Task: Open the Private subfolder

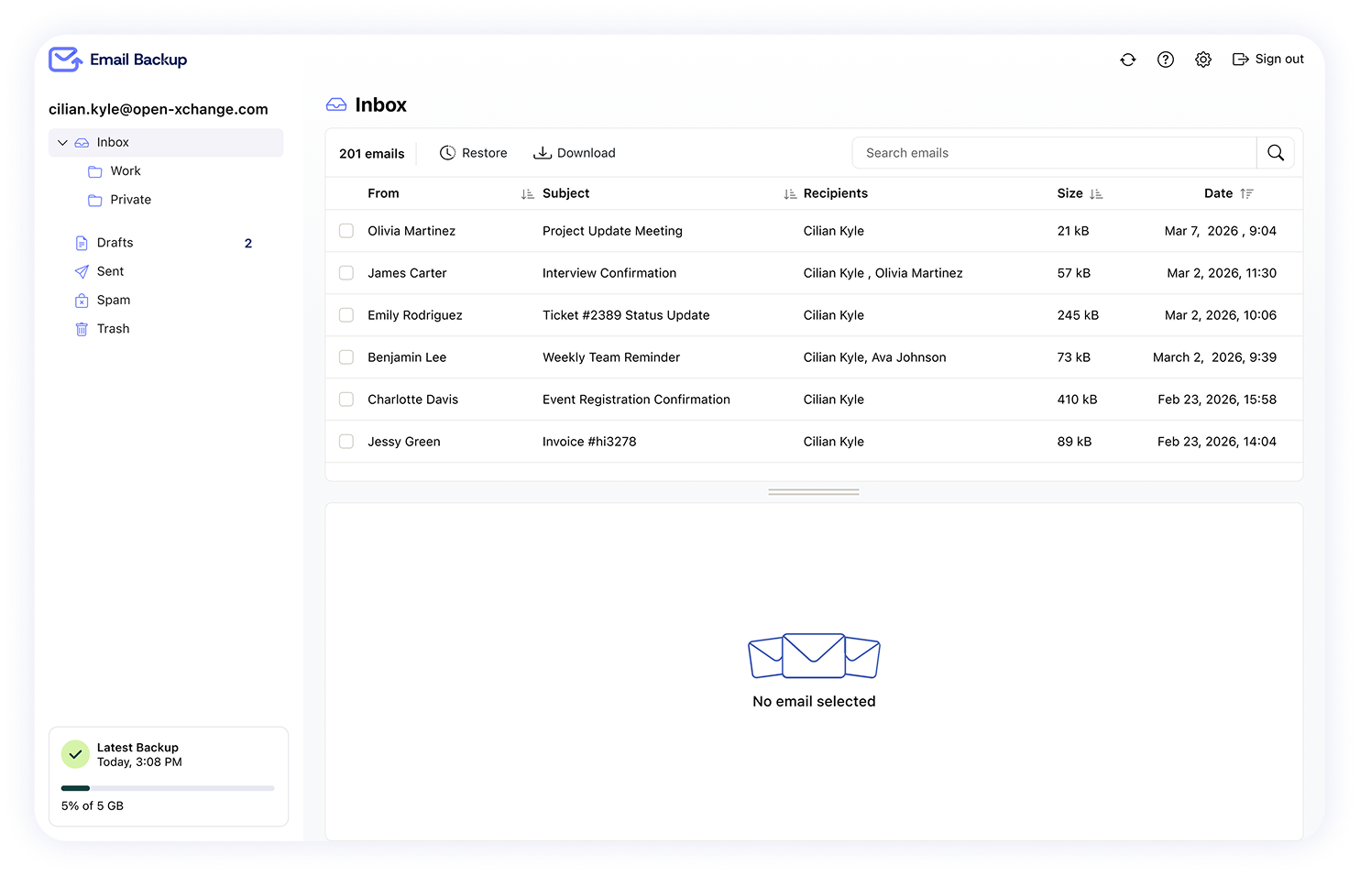Action: pos(130,200)
